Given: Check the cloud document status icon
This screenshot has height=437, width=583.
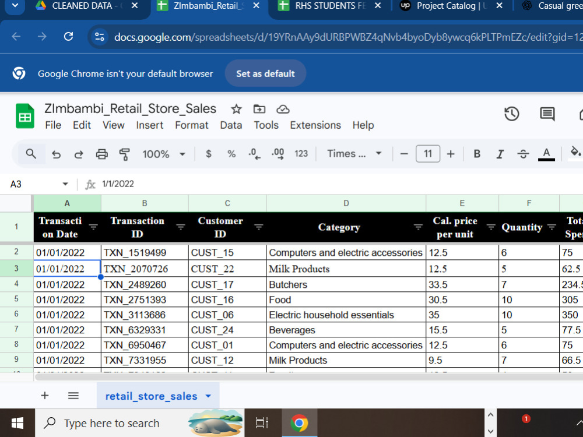Looking at the screenshot, I should pyautogui.click(x=283, y=110).
